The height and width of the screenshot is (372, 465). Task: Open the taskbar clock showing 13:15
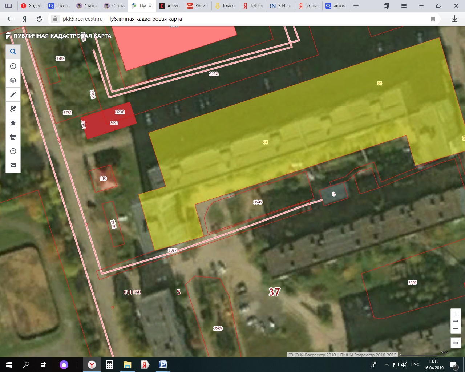coord(434,365)
